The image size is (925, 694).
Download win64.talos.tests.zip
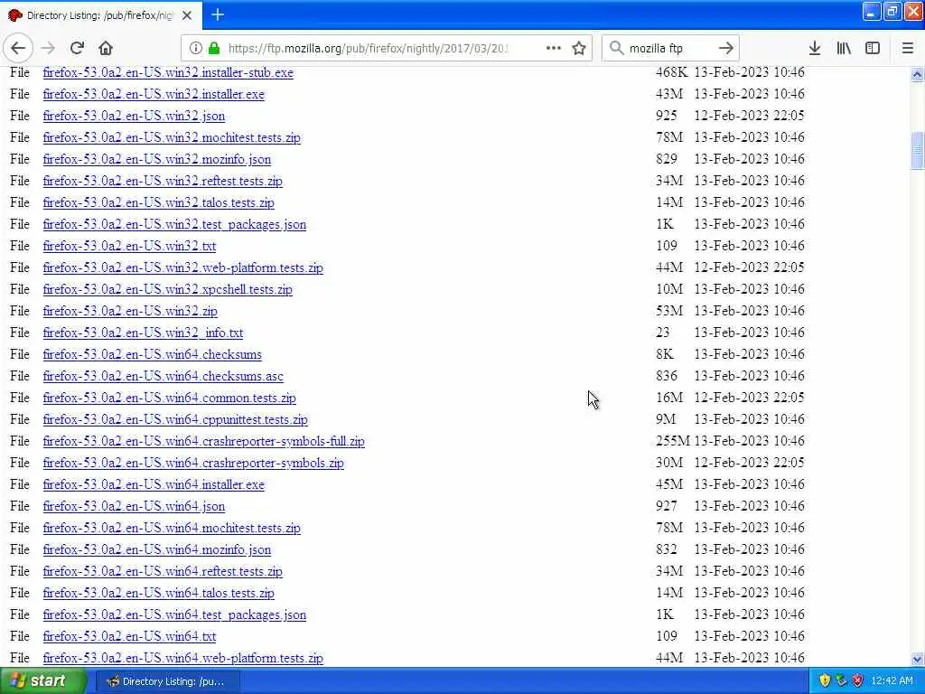pos(159,593)
